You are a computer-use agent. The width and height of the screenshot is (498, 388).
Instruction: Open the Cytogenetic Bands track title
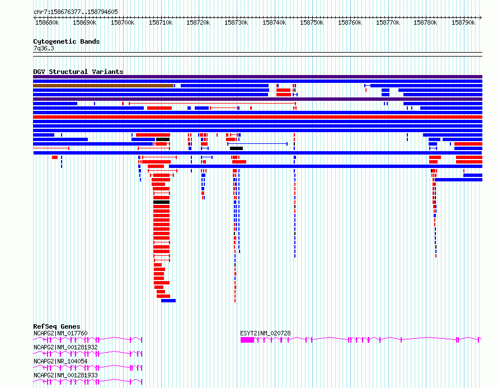[x=67, y=41]
